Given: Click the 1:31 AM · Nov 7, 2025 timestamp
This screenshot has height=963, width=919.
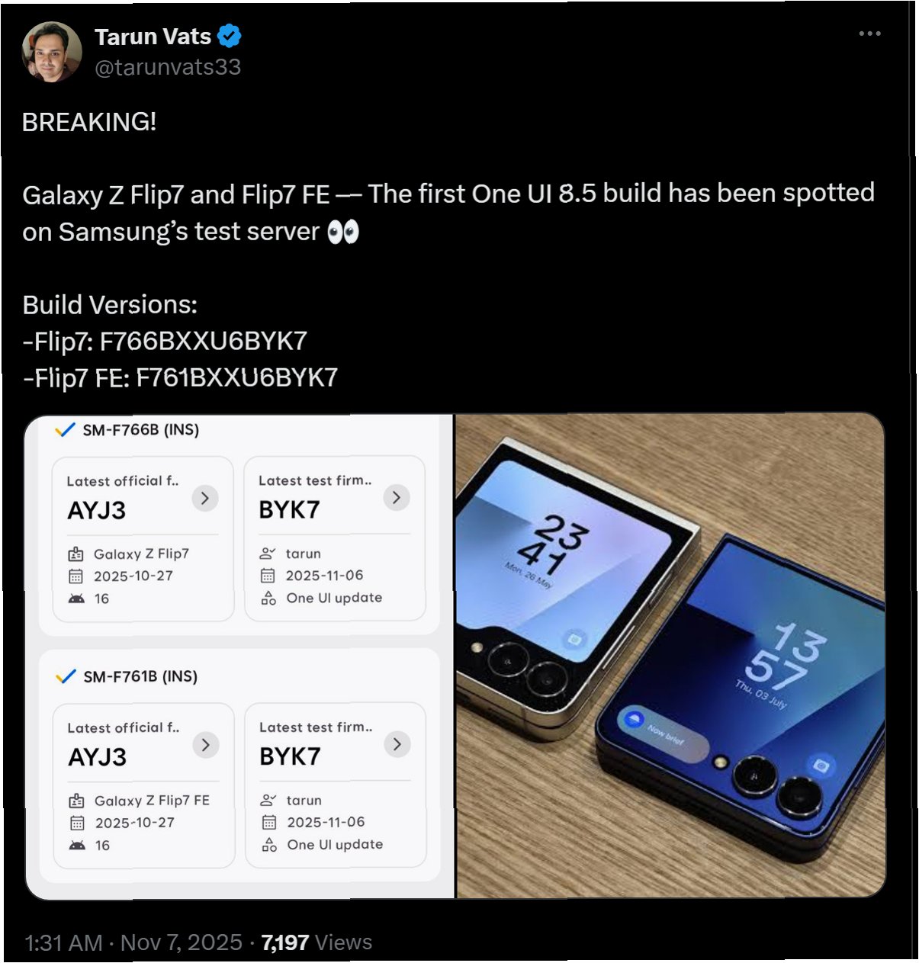Looking at the screenshot, I should [x=133, y=942].
